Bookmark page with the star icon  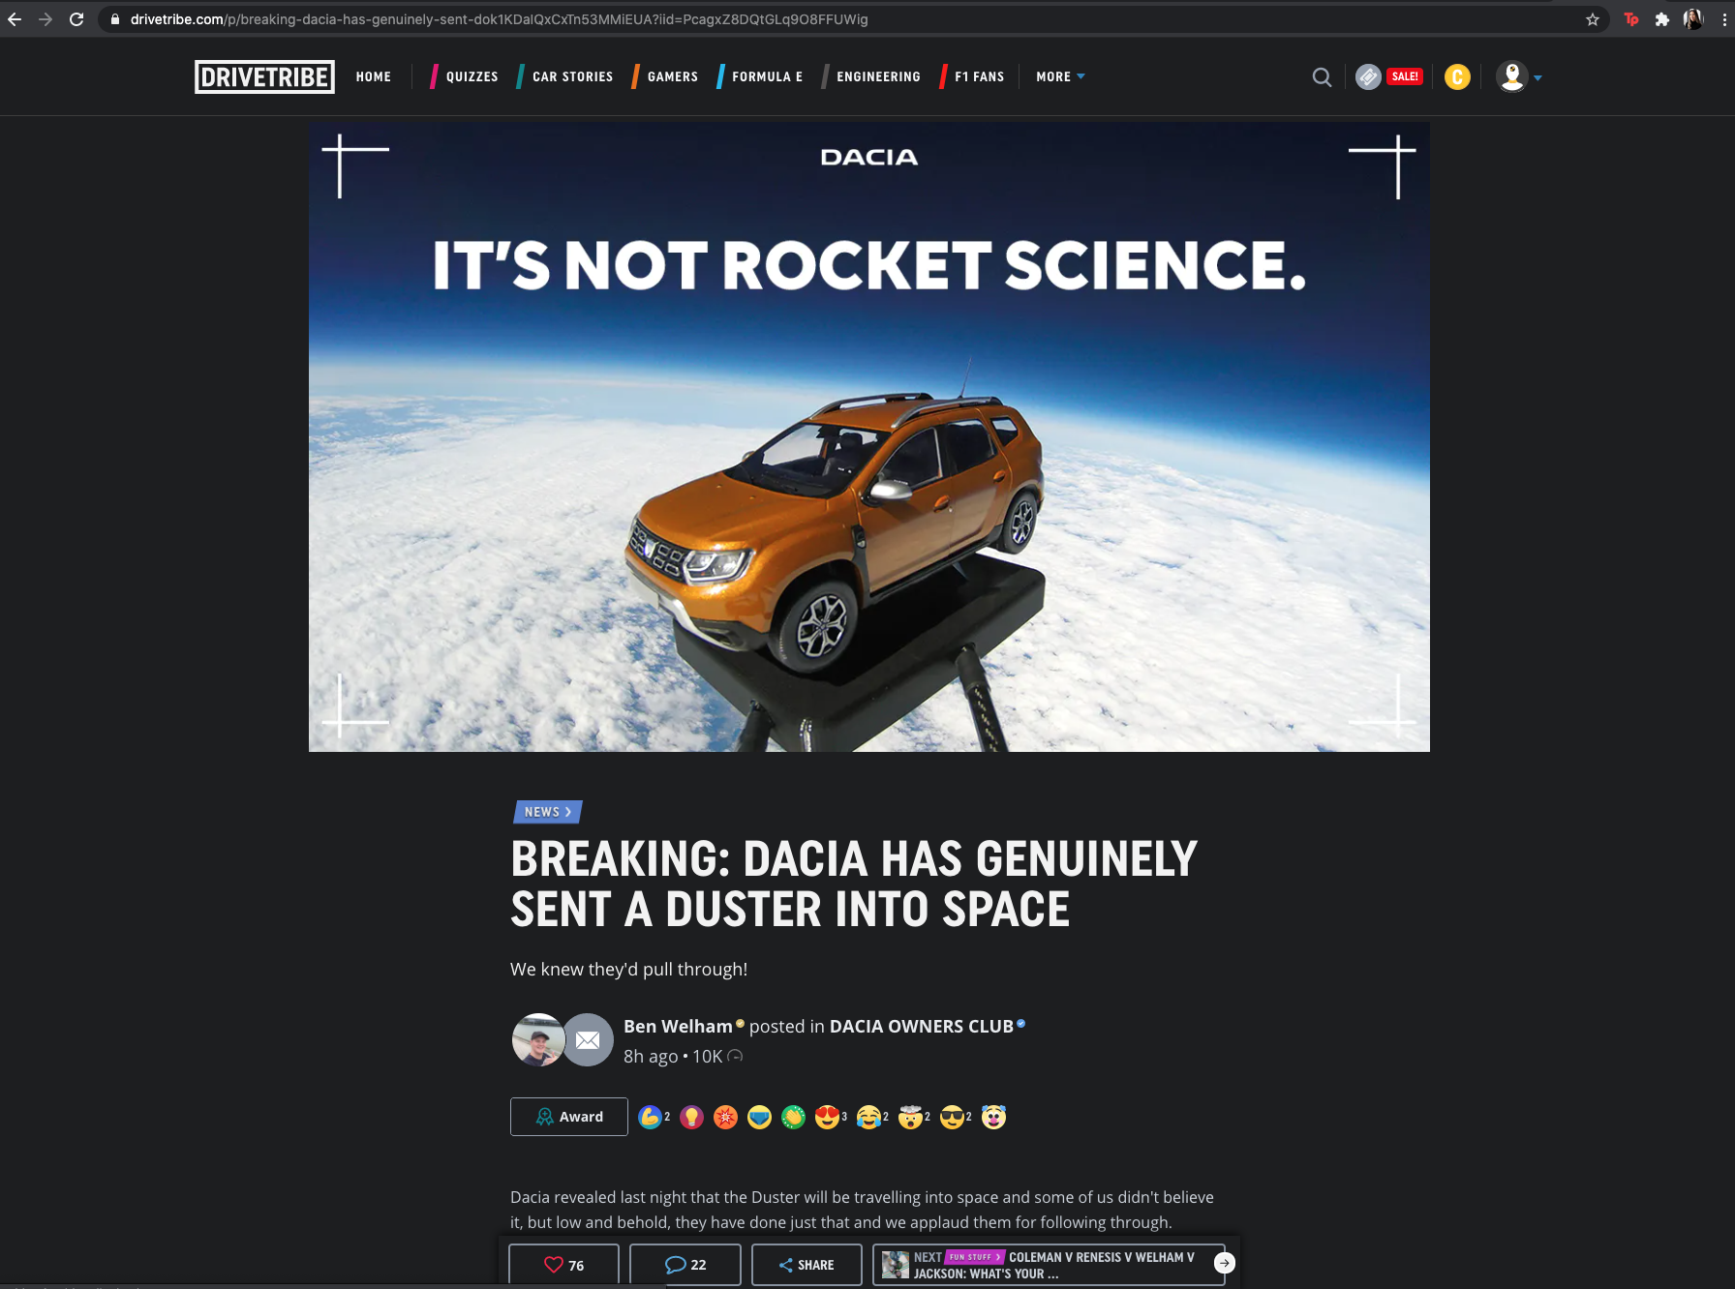coord(1593,19)
